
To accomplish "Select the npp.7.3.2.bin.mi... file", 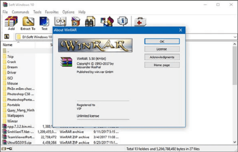I will [x=21, y=126].
